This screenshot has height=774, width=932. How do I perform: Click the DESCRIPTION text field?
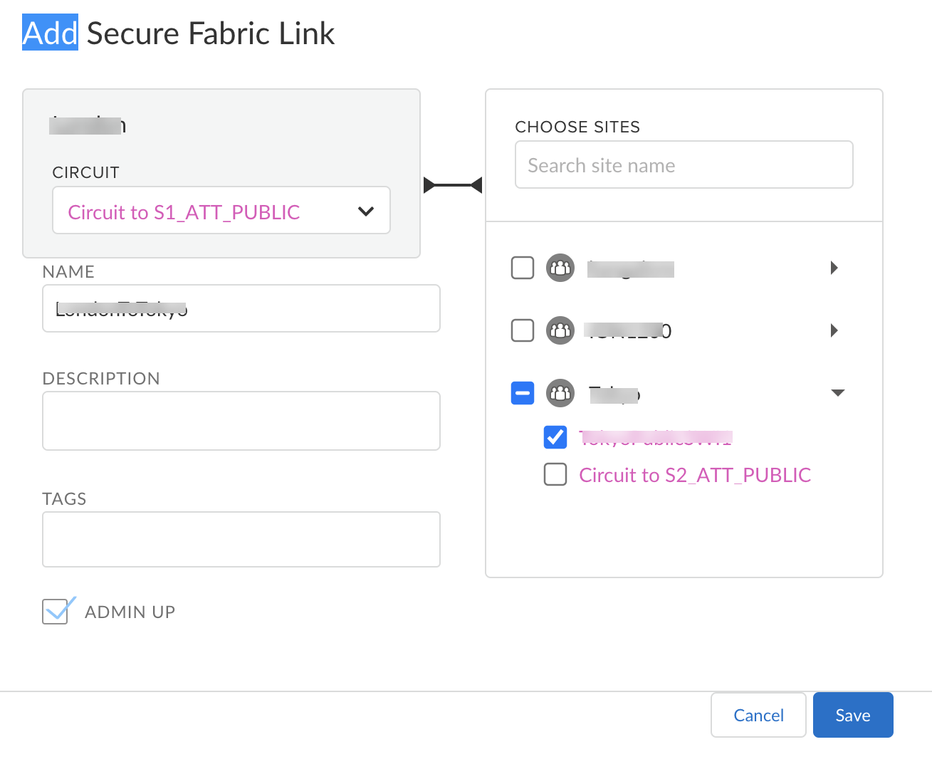pos(241,421)
